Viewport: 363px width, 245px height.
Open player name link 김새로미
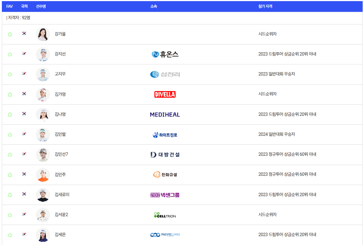tap(62, 195)
